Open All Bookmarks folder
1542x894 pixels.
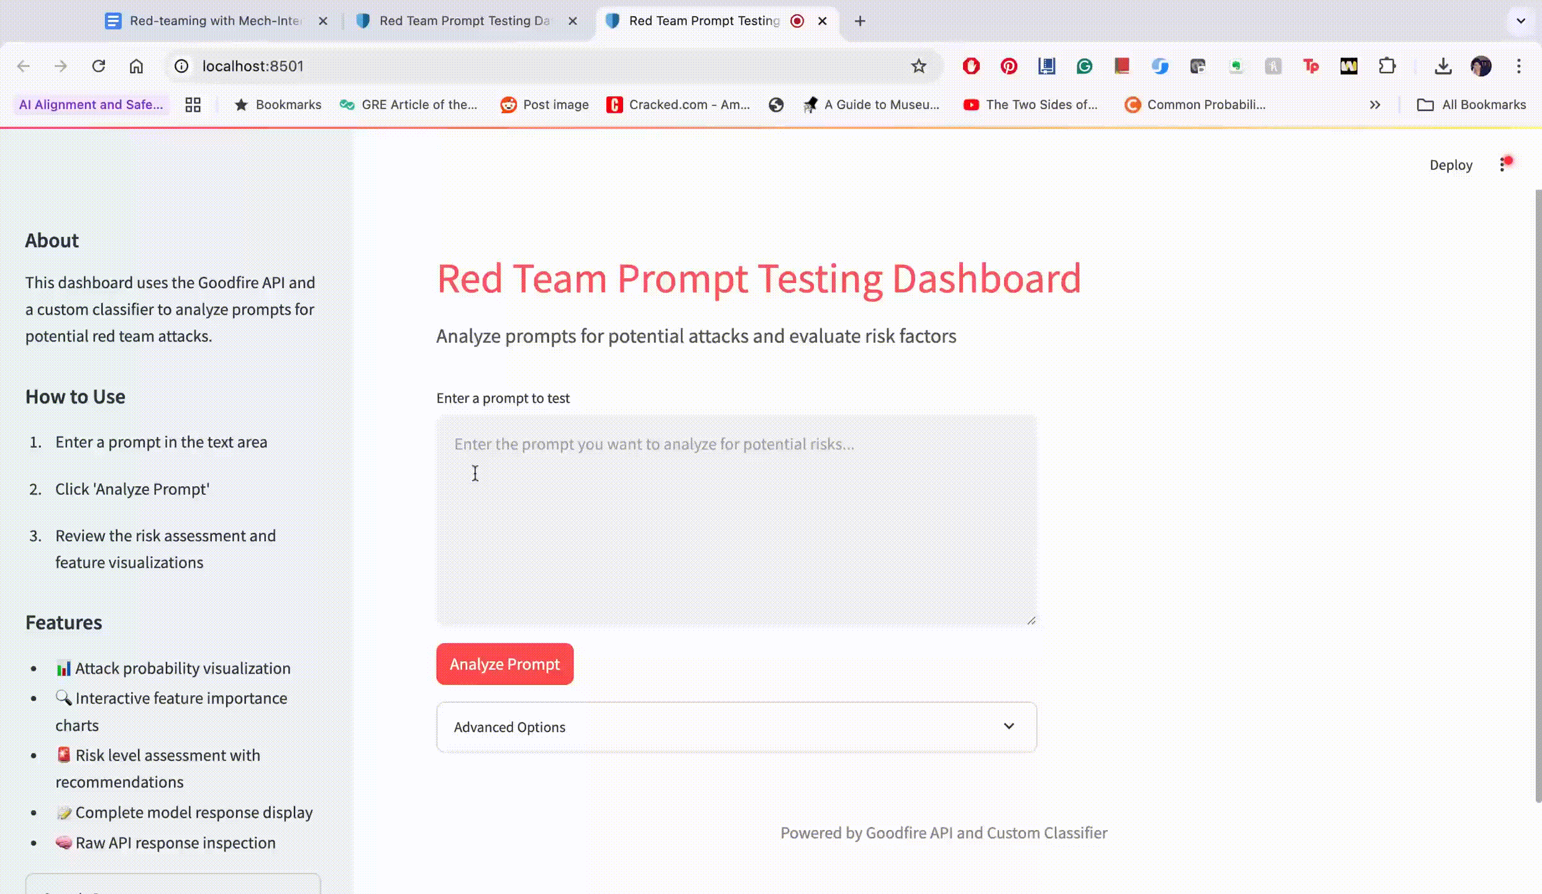(x=1471, y=105)
